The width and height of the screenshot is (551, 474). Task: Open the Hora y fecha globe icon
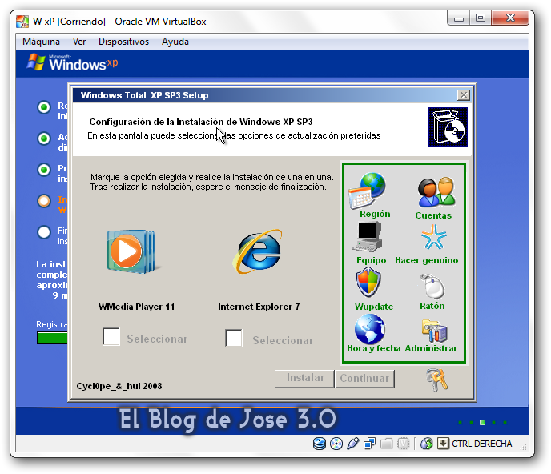(370, 329)
